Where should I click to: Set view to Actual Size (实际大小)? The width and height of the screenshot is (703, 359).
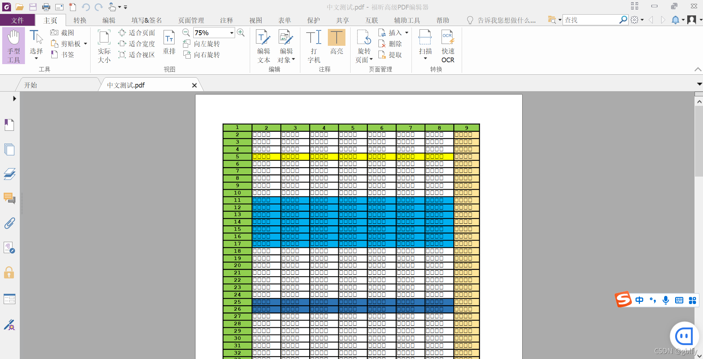104,46
